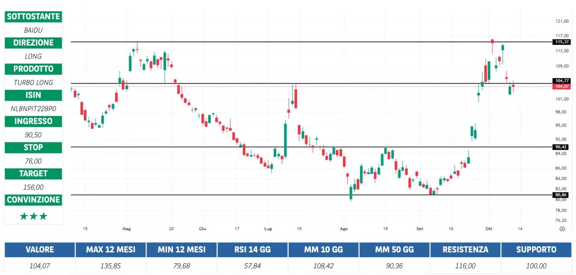576x275 pixels.
Task: Click the ISIN code NLBNPIT228P0
Action: tap(33, 109)
